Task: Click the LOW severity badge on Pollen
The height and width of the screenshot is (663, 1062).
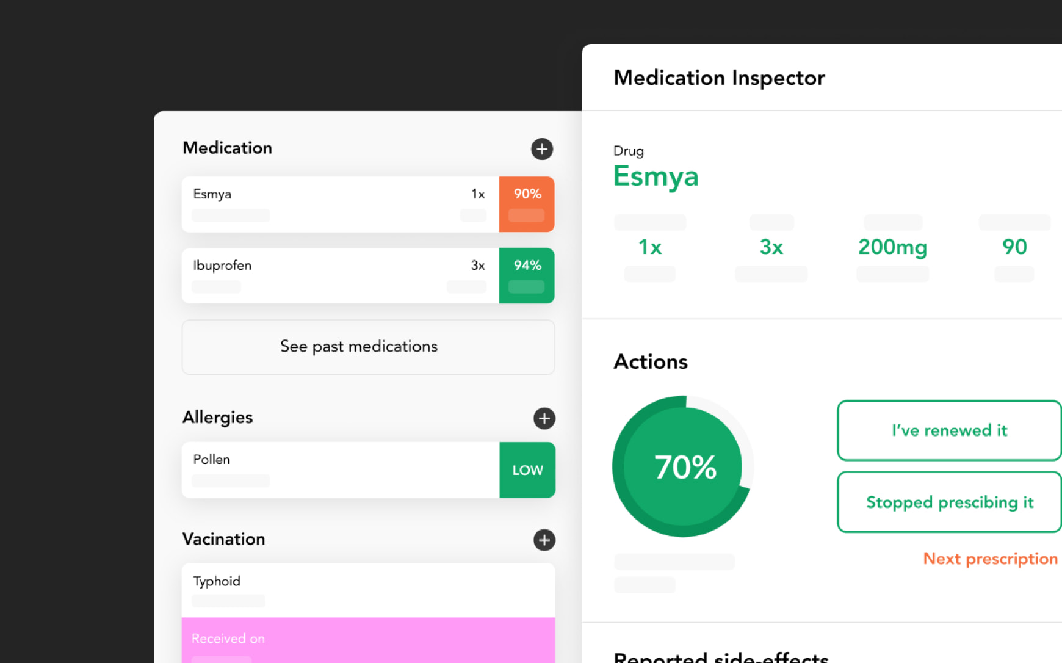Action: [x=527, y=469]
